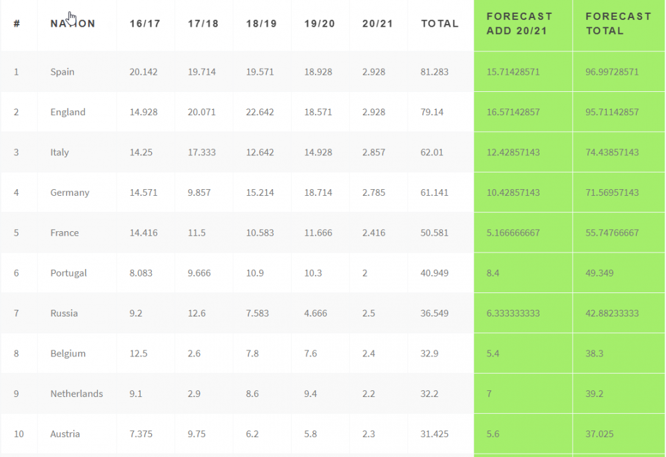
Task: Click the FORECAST ADD 20/21 header
Action: (519, 23)
